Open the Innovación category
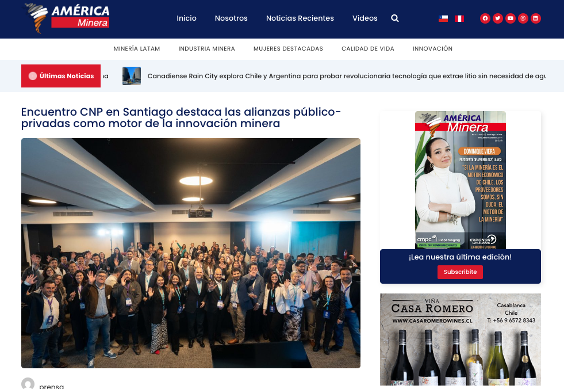Screen dimensions: 564x389 [x=432, y=49]
